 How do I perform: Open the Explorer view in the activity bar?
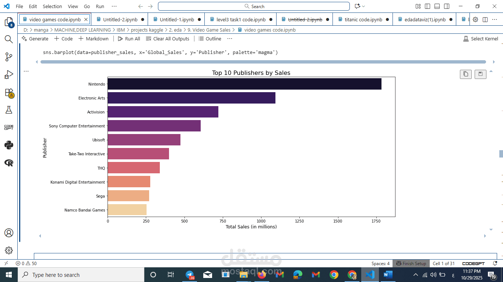(9, 22)
